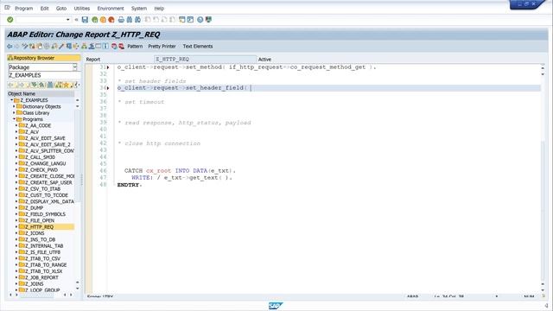Click the Text Elements button

pyautogui.click(x=198, y=46)
